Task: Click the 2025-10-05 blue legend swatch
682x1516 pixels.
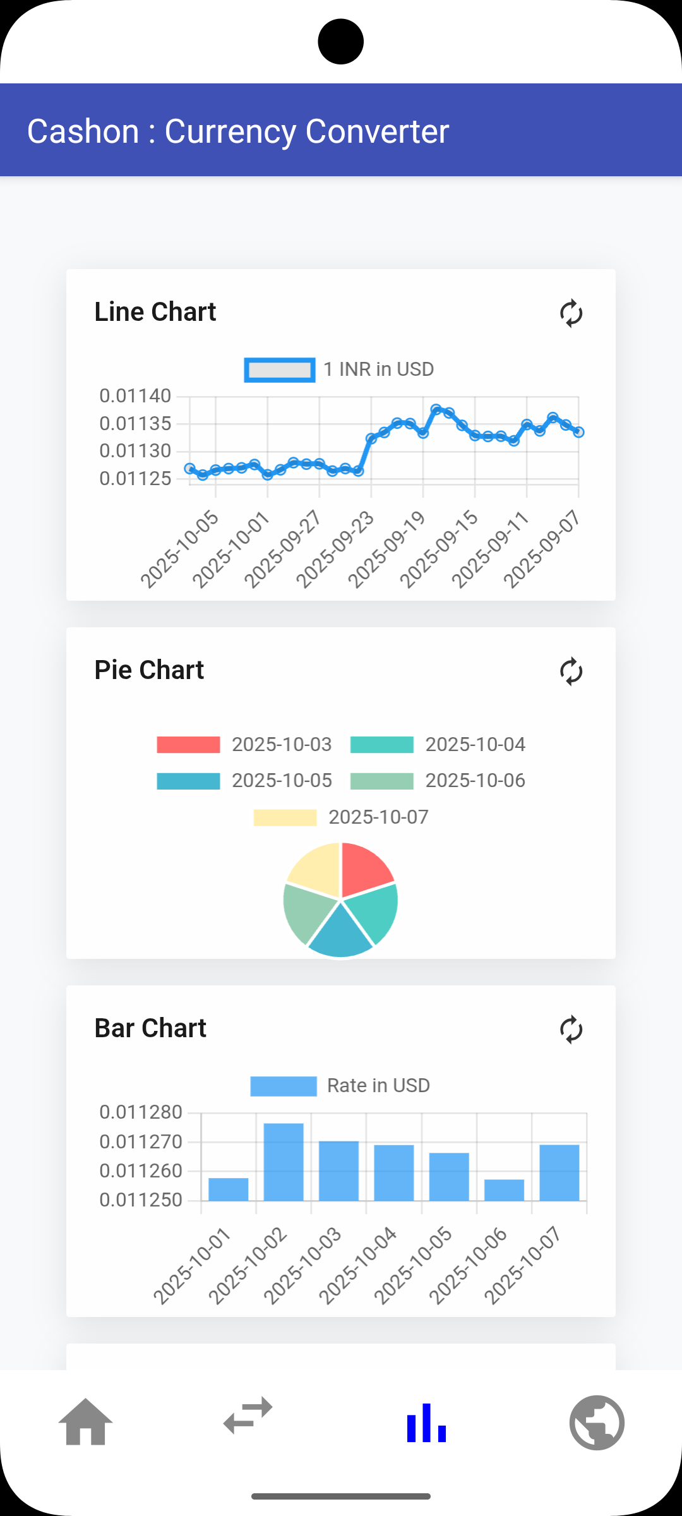Action: [188, 781]
